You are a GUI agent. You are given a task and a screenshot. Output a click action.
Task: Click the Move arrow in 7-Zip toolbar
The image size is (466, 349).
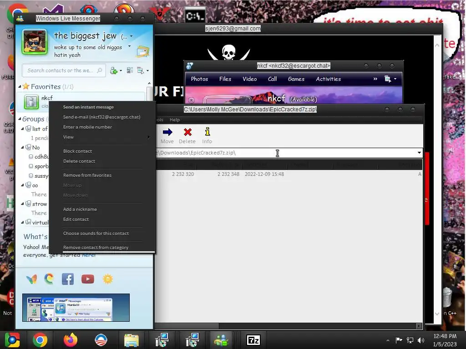[167, 132]
